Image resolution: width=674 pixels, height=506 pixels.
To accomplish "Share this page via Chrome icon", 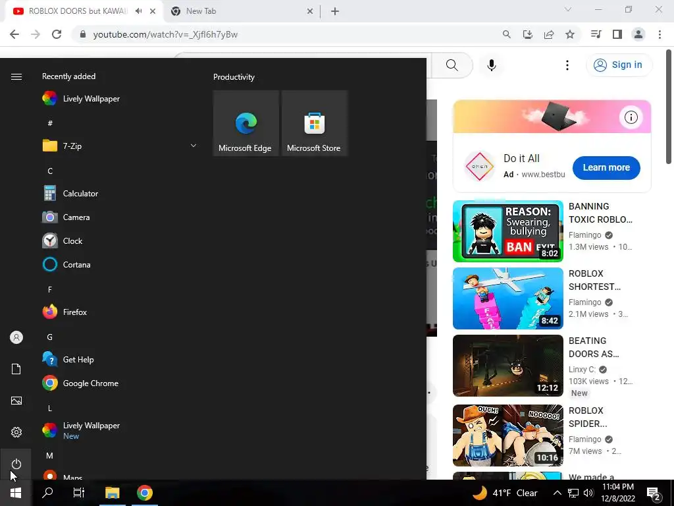I will click(x=549, y=34).
